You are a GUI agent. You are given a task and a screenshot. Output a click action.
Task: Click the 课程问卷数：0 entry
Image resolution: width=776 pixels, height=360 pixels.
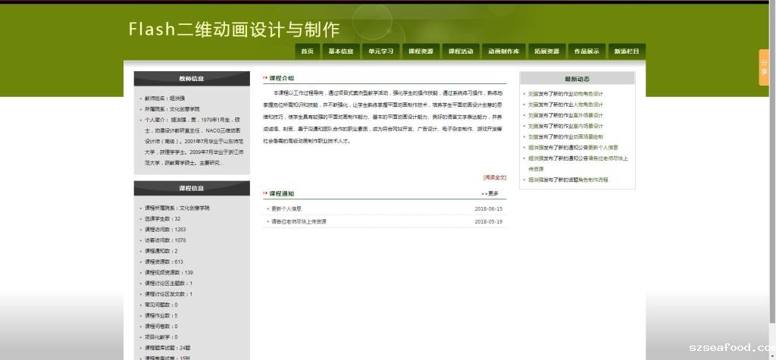click(161, 327)
